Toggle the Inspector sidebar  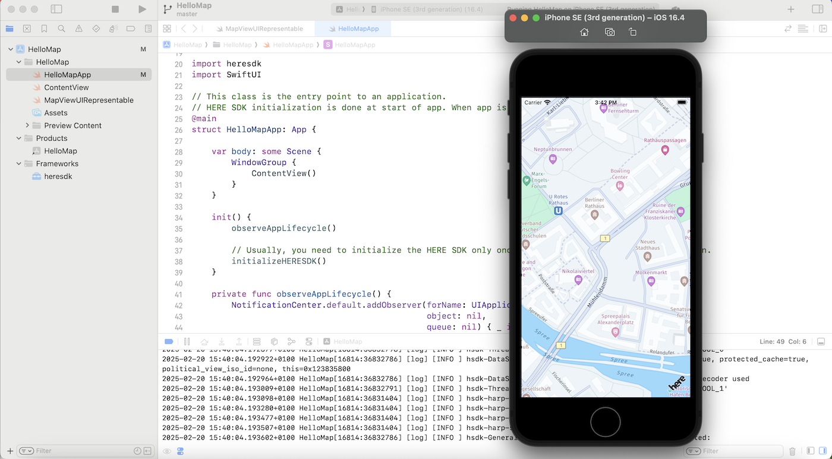819,10
